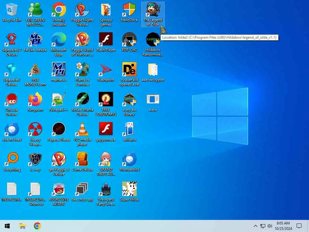Open the Action Center notifications
Viewport: 309px width, 232px height.
click(299, 226)
